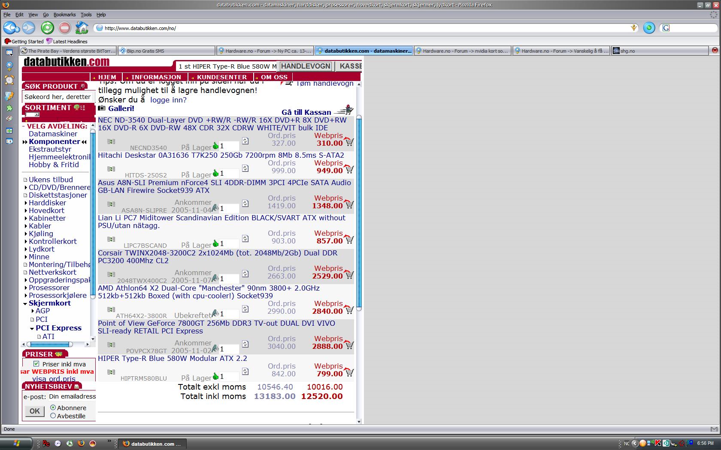Click the browser Forward button

[x=29, y=28]
